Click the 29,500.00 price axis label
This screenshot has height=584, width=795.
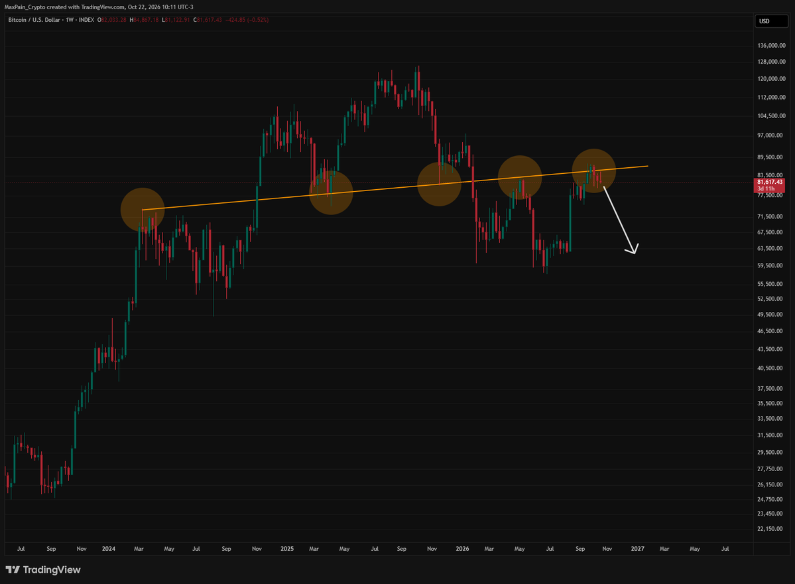click(771, 452)
